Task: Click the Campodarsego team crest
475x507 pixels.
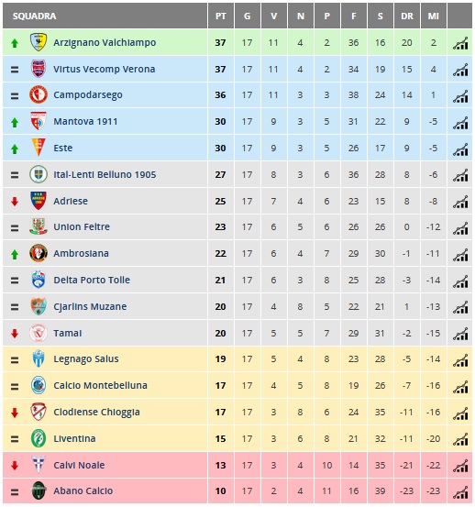Action: tap(39, 94)
